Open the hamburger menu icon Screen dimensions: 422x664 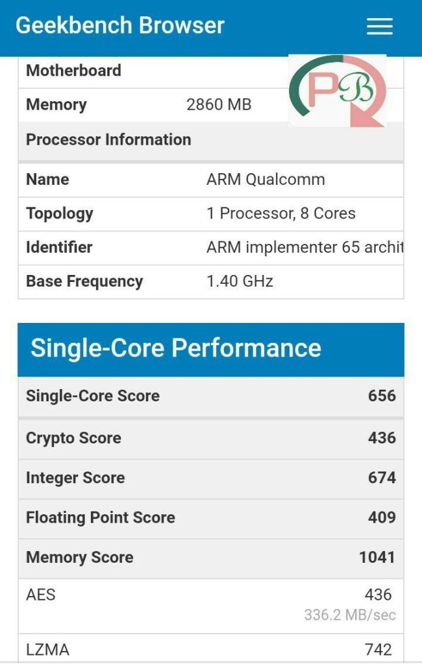(380, 26)
